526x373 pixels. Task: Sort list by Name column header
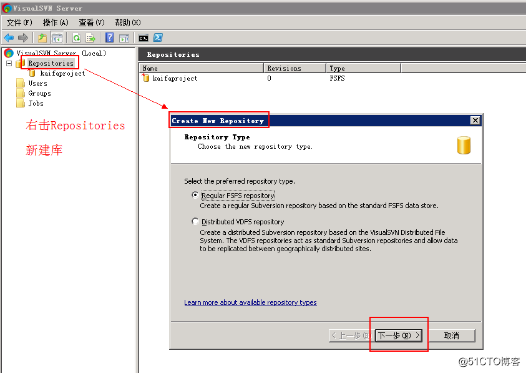pos(202,68)
